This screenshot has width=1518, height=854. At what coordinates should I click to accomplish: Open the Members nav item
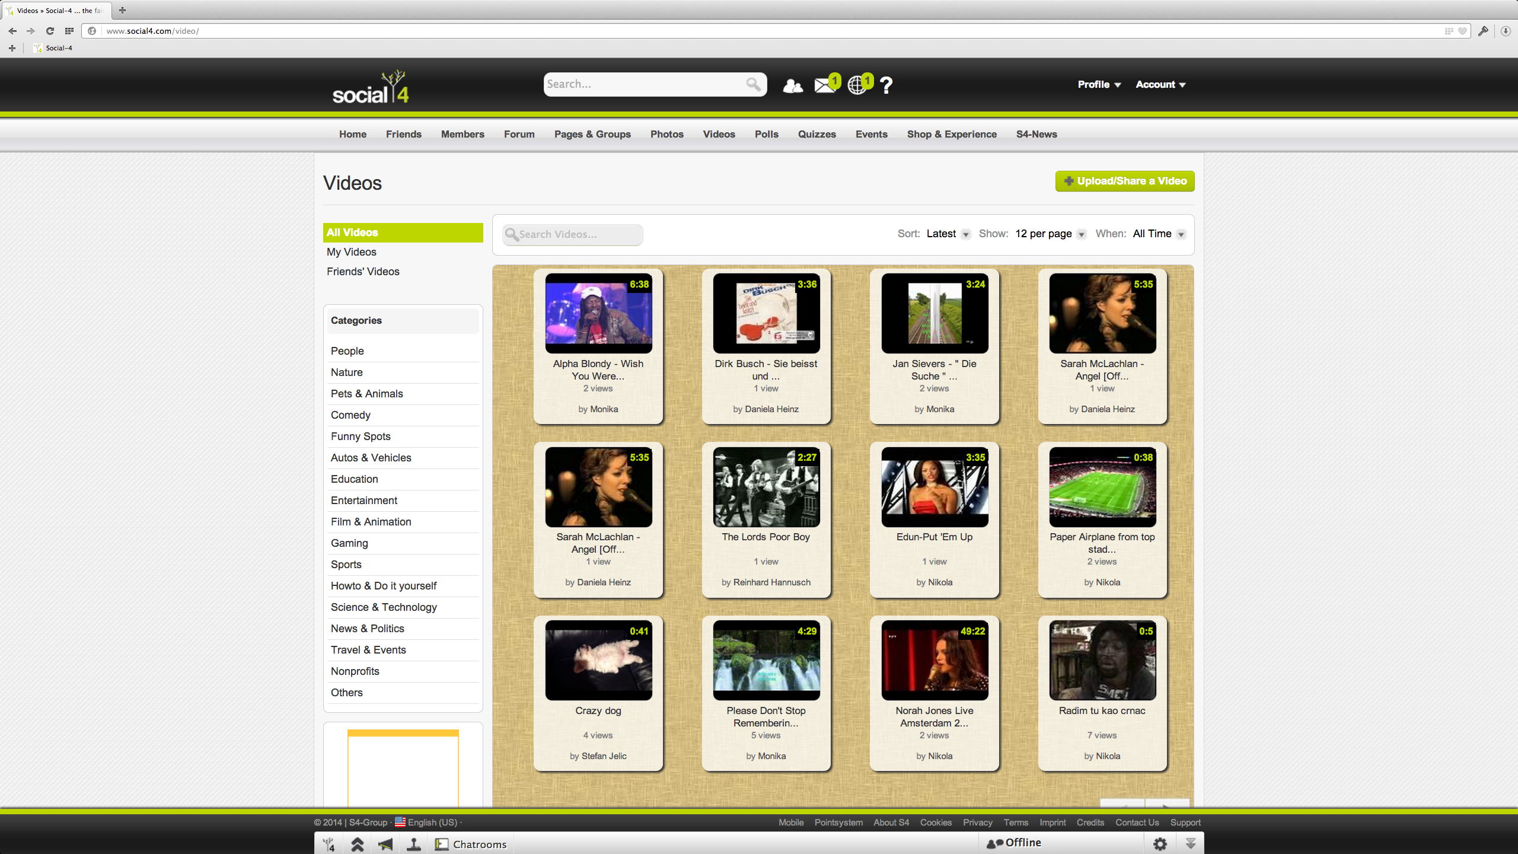[463, 134]
